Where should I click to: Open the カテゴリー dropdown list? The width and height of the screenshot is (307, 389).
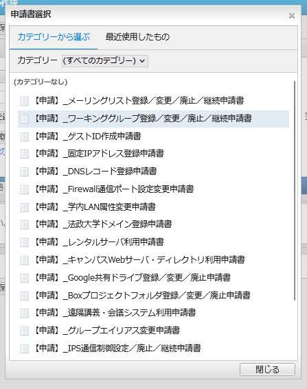105,61
